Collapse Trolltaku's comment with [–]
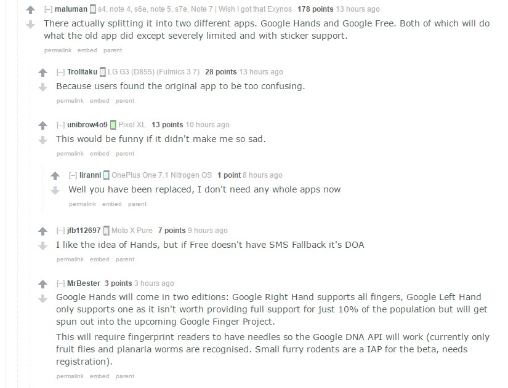The image size is (508, 388). [60, 72]
